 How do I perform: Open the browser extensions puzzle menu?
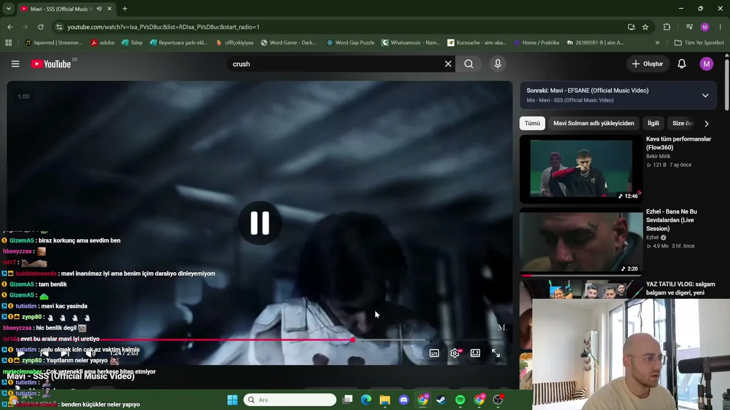tap(667, 27)
